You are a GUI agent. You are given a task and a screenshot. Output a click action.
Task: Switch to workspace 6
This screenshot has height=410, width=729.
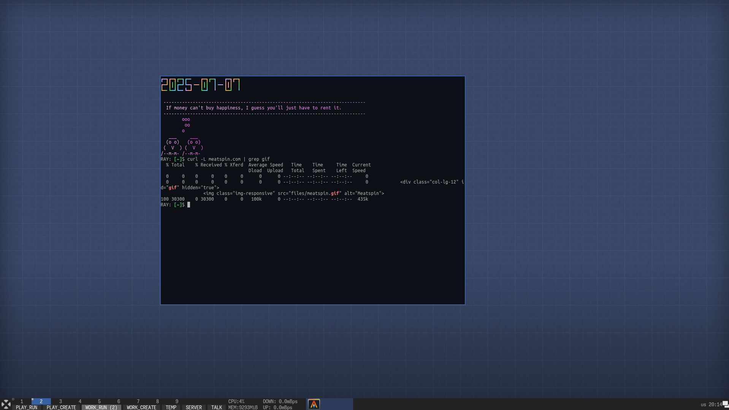pos(119,401)
